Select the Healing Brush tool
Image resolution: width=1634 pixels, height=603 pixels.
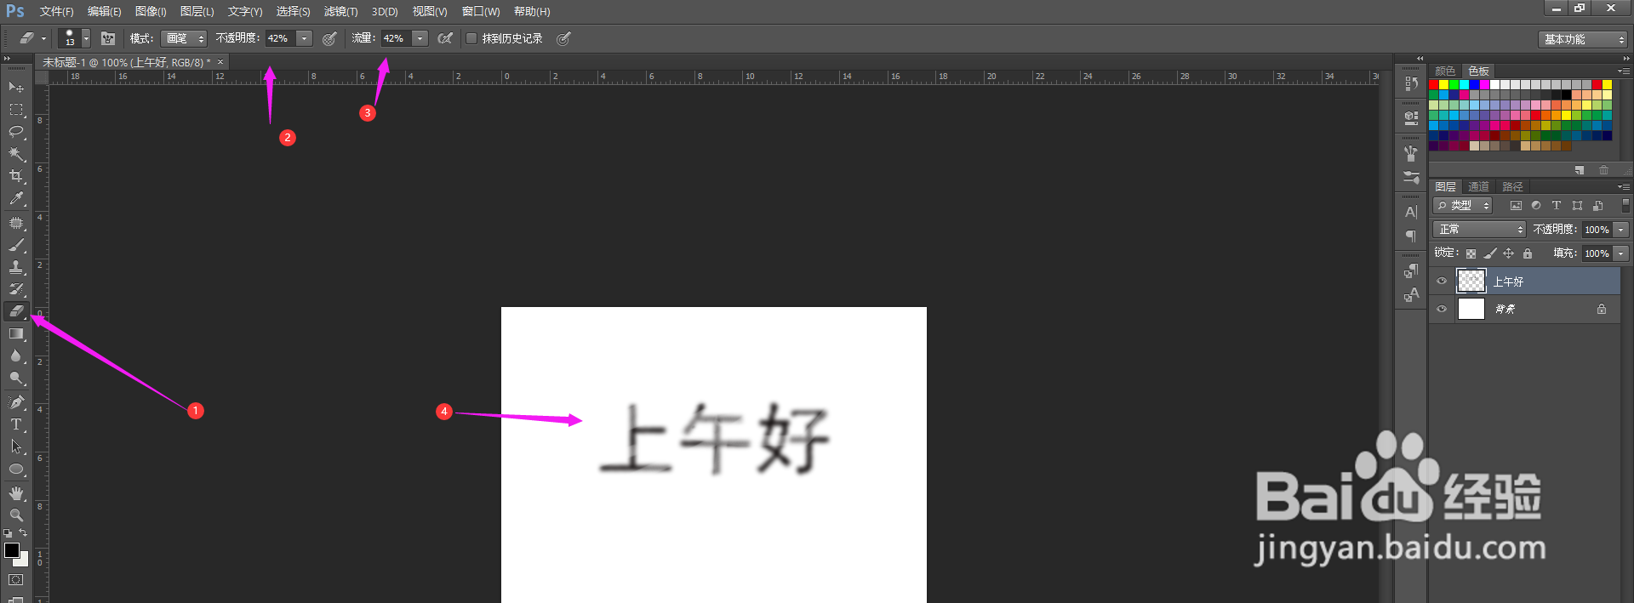pos(16,223)
